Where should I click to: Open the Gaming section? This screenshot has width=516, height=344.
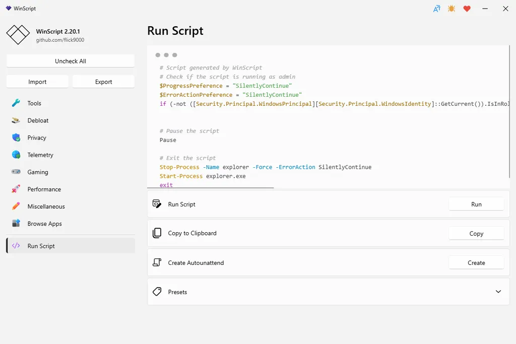coord(71,172)
